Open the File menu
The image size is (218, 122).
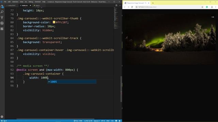tap(5, 2)
